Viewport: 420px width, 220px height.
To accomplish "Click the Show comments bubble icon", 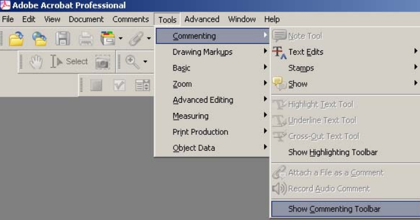I will (x=279, y=84).
